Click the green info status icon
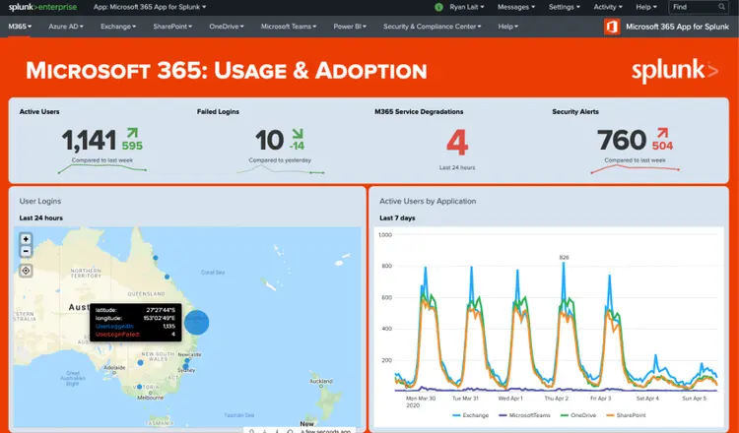739x433 pixels. tap(438, 7)
